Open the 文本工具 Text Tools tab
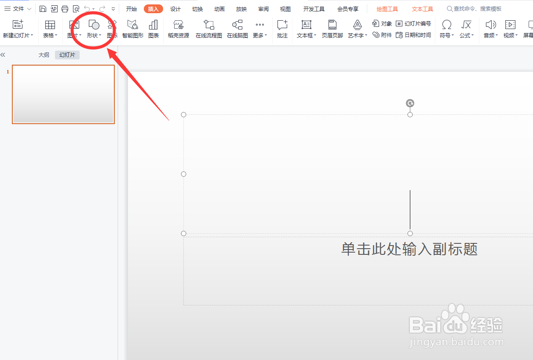Viewport: 533px width, 360px height. tap(423, 9)
